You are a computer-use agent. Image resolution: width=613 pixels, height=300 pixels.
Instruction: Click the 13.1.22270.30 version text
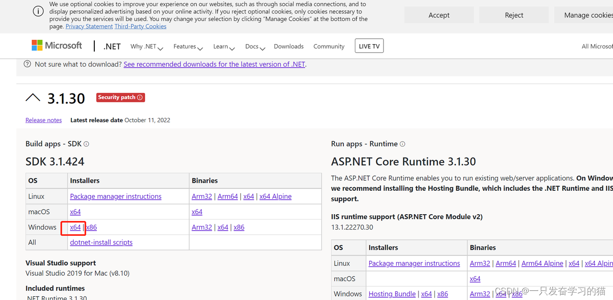click(x=352, y=227)
